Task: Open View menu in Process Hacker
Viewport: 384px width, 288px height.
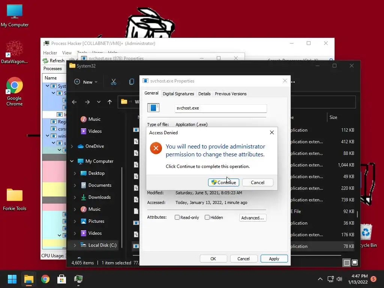Action: coord(67,53)
